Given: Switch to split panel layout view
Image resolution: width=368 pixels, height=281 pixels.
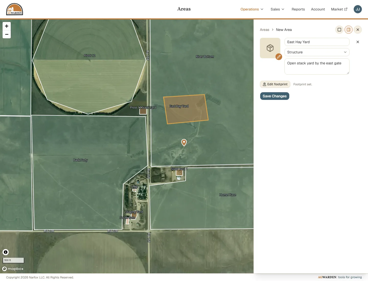Looking at the screenshot, I should coord(349,30).
